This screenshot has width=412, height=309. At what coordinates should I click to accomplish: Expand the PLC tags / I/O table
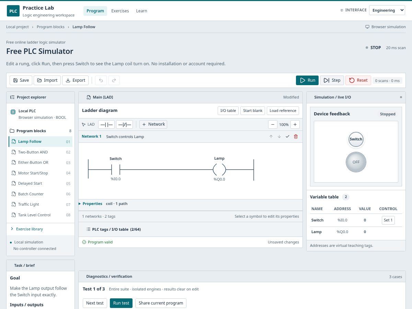coord(190,229)
